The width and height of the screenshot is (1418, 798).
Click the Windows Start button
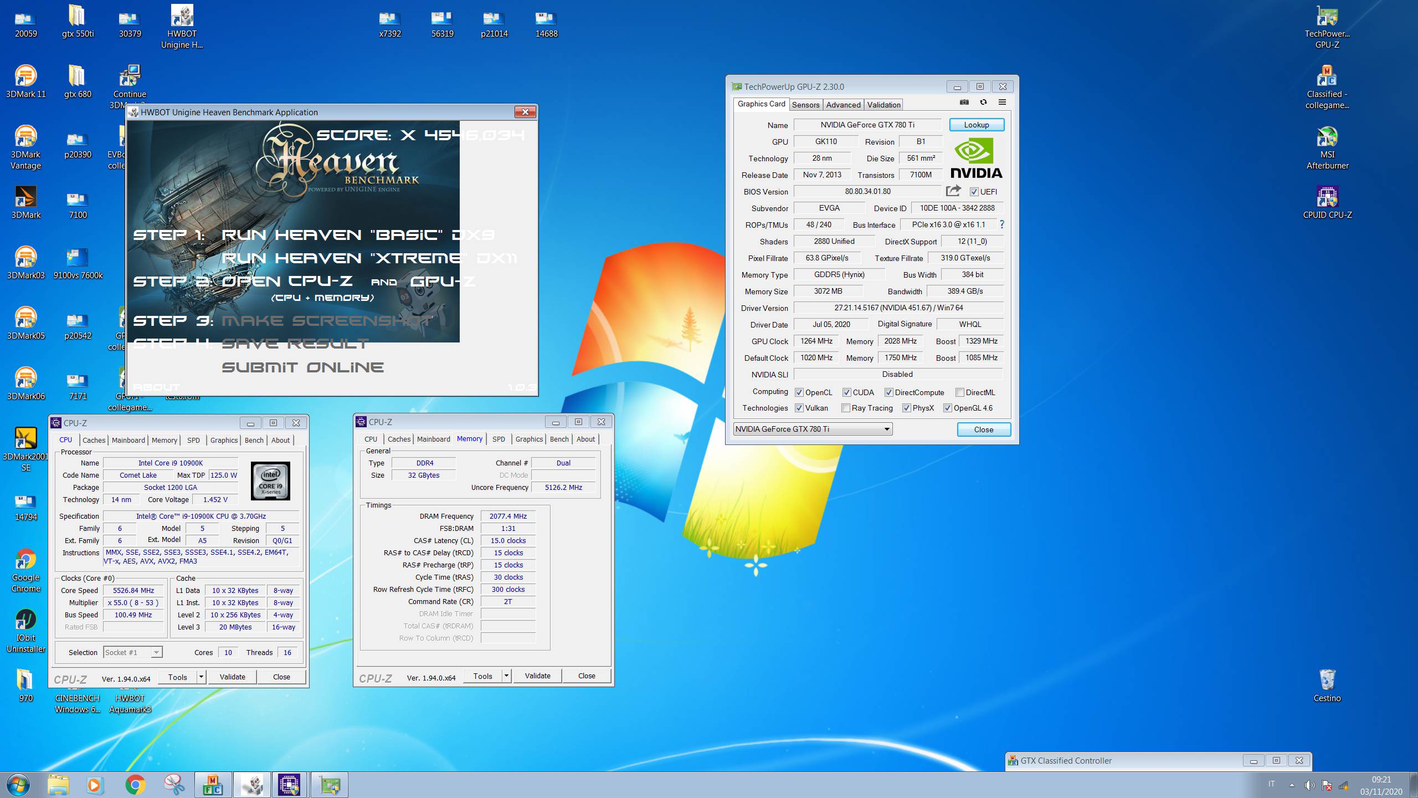pos(18,785)
